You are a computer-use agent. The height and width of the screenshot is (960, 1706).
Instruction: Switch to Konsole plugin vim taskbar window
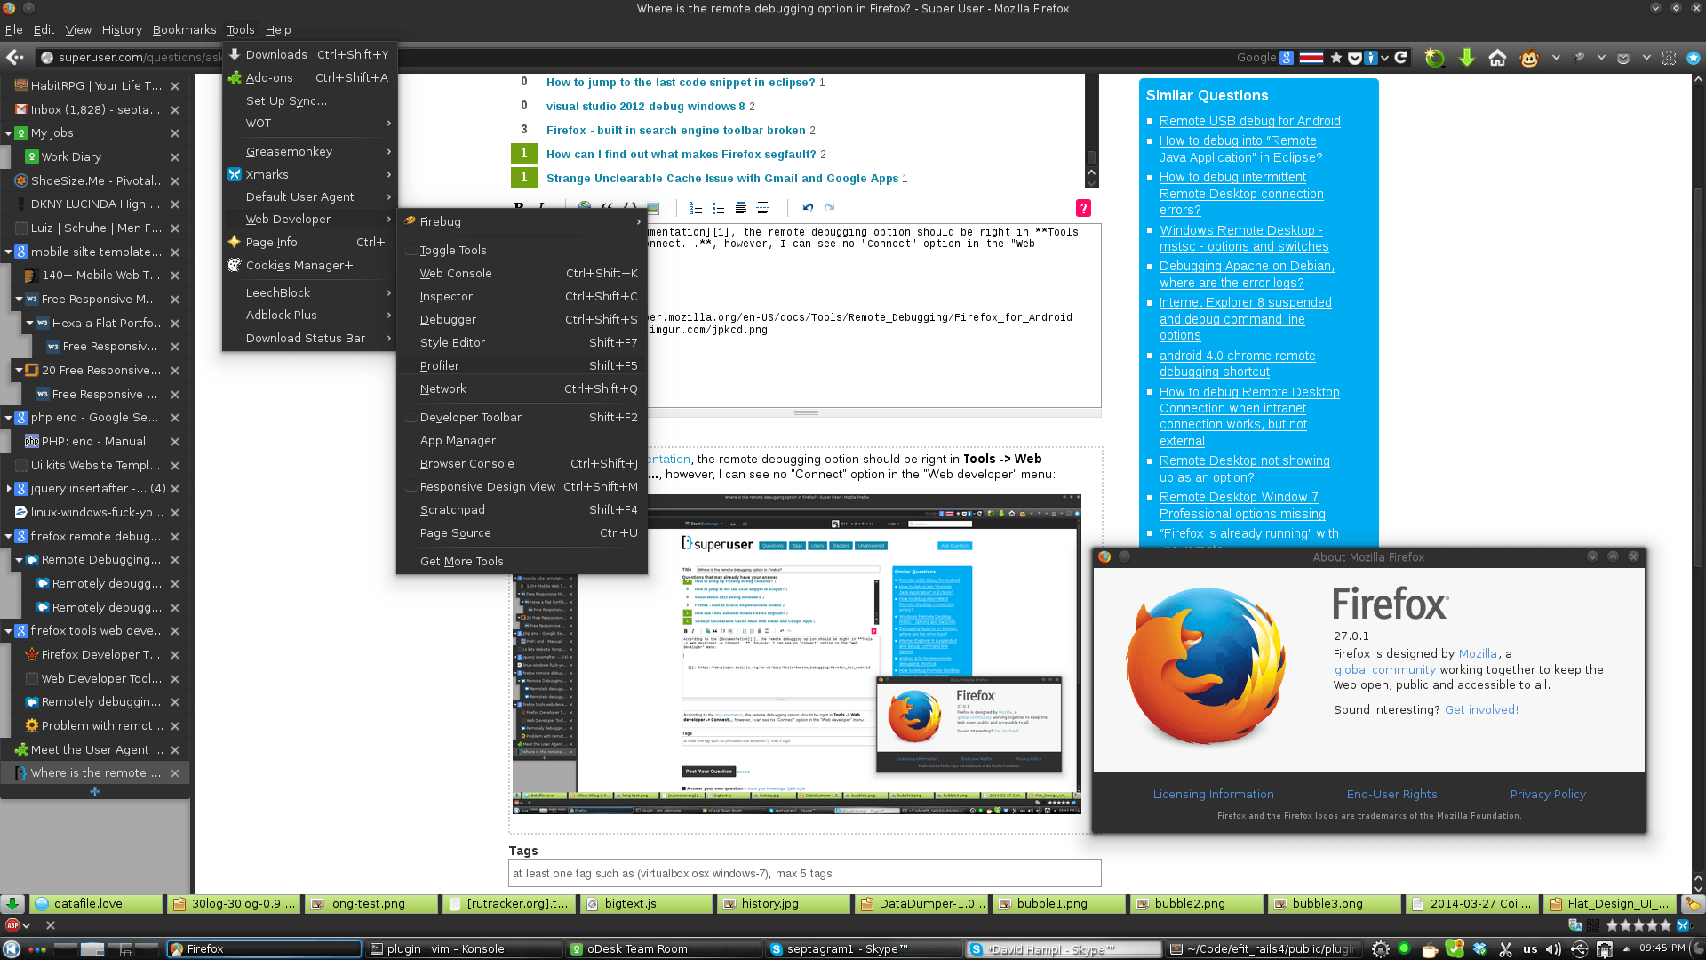point(465,949)
